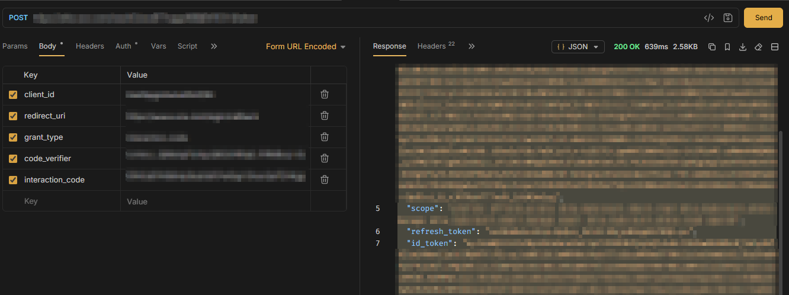This screenshot has width=789, height=295.
Task: Bookmark the response with the bookmark icon
Action: pos(727,47)
